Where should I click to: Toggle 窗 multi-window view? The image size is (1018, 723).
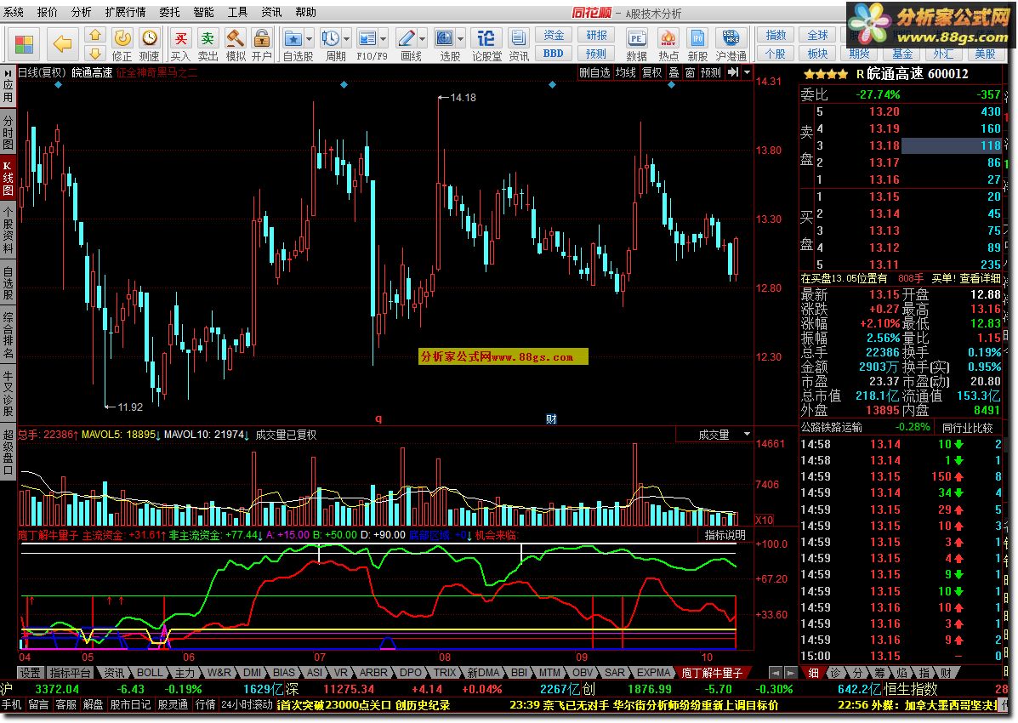[690, 72]
